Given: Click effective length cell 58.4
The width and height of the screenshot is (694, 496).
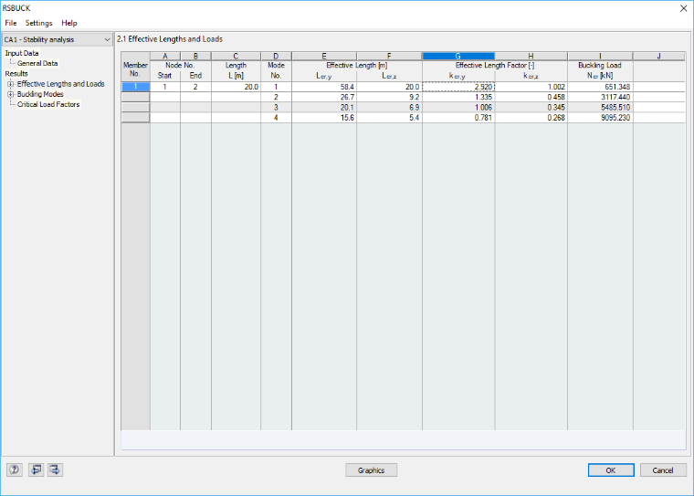Looking at the screenshot, I should (324, 87).
